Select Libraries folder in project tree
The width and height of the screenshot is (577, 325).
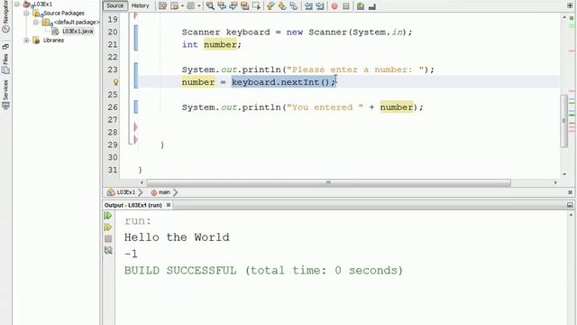tap(53, 40)
